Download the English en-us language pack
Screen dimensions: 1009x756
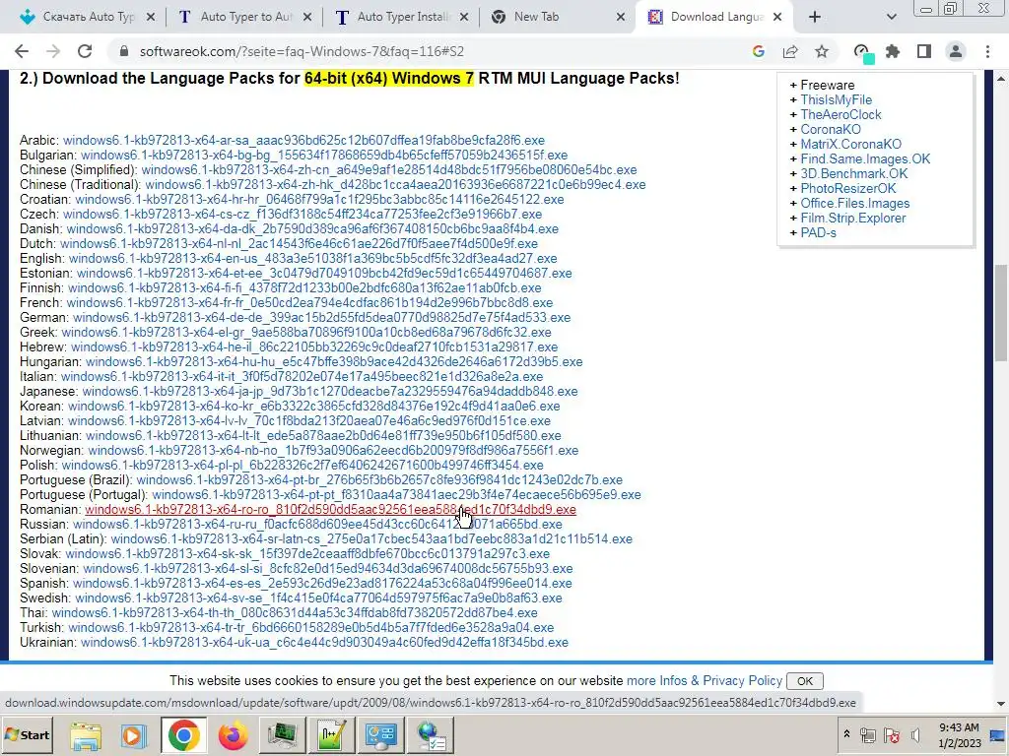click(312, 259)
